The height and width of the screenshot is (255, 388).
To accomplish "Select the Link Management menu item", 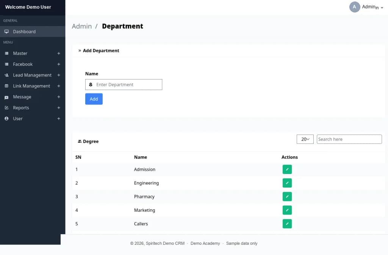I will (33, 86).
